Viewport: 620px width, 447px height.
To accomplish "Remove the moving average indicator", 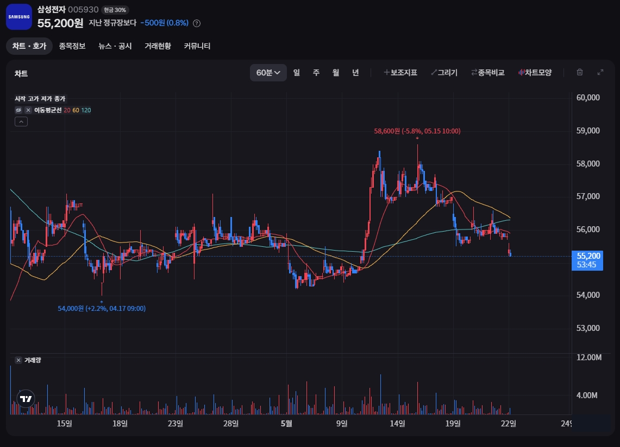I will pyautogui.click(x=28, y=110).
